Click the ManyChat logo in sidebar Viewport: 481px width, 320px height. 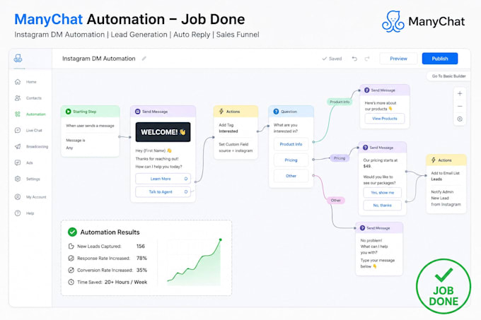(18, 58)
